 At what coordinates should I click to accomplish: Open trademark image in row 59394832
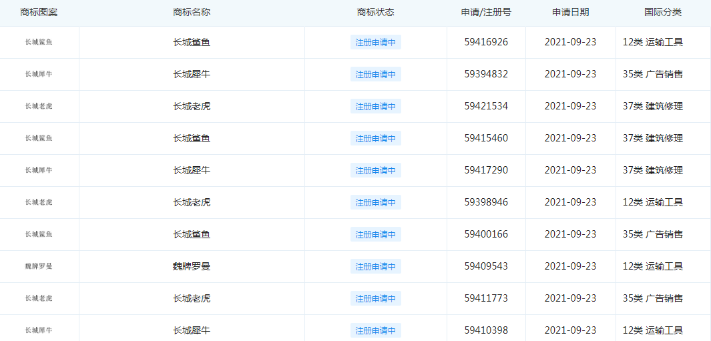(39, 74)
